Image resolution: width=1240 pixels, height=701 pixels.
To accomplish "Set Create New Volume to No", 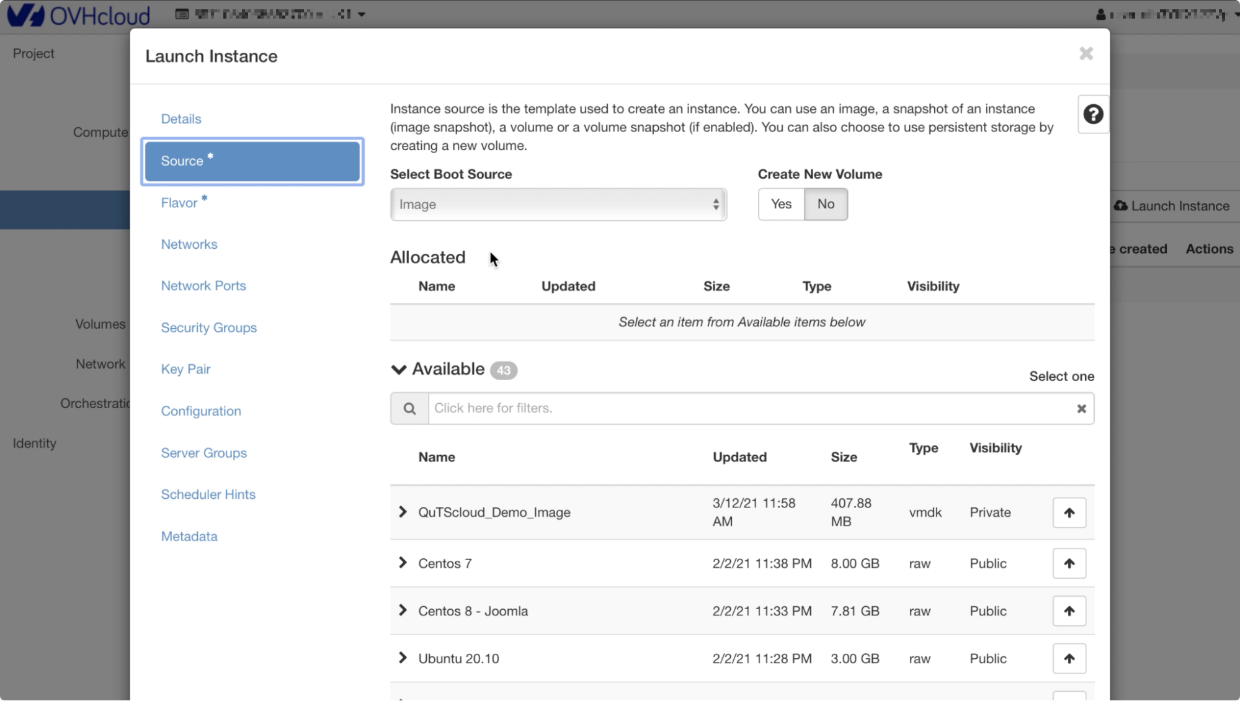I will pyautogui.click(x=826, y=204).
